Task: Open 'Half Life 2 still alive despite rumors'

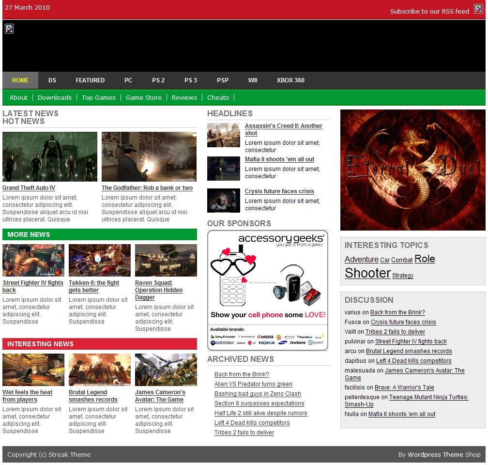Action: click(261, 413)
